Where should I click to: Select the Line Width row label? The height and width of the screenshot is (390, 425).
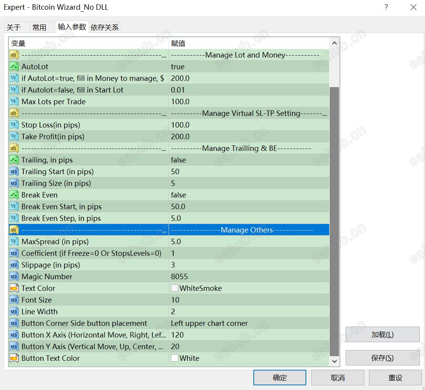coord(40,311)
